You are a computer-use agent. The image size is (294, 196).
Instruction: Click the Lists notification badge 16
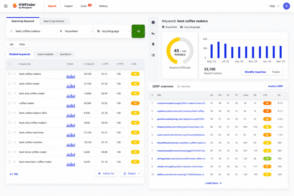pos(90,5)
